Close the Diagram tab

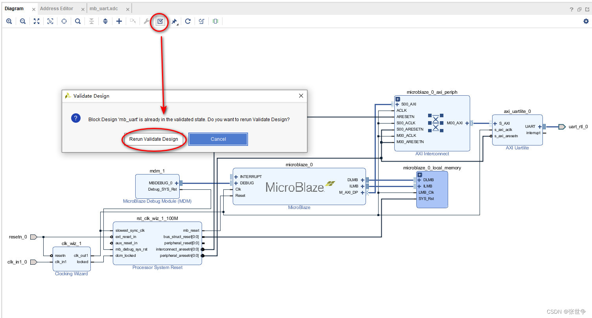[33, 9]
